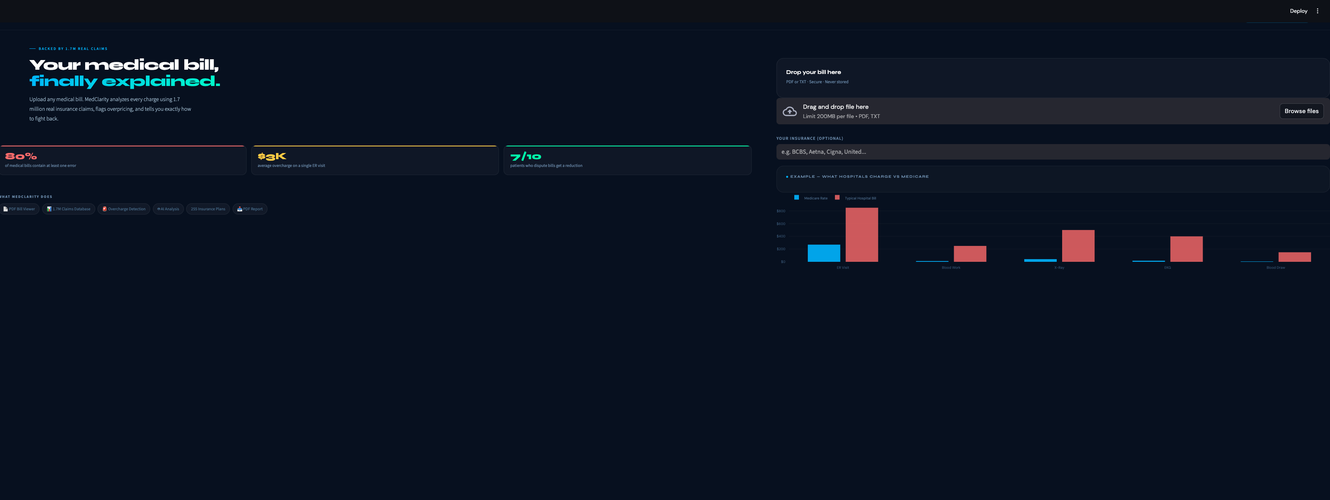Click the 80% bill errors stat card
Image resolution: width=1330 pixels, height=500 pixels.
pyautogui.click(x=123, y=161)
